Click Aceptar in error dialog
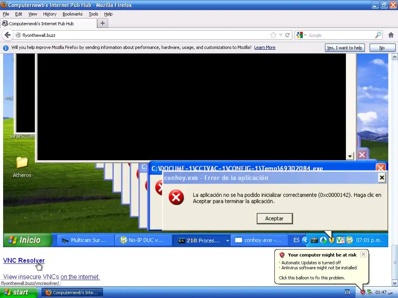 [274, 218]
